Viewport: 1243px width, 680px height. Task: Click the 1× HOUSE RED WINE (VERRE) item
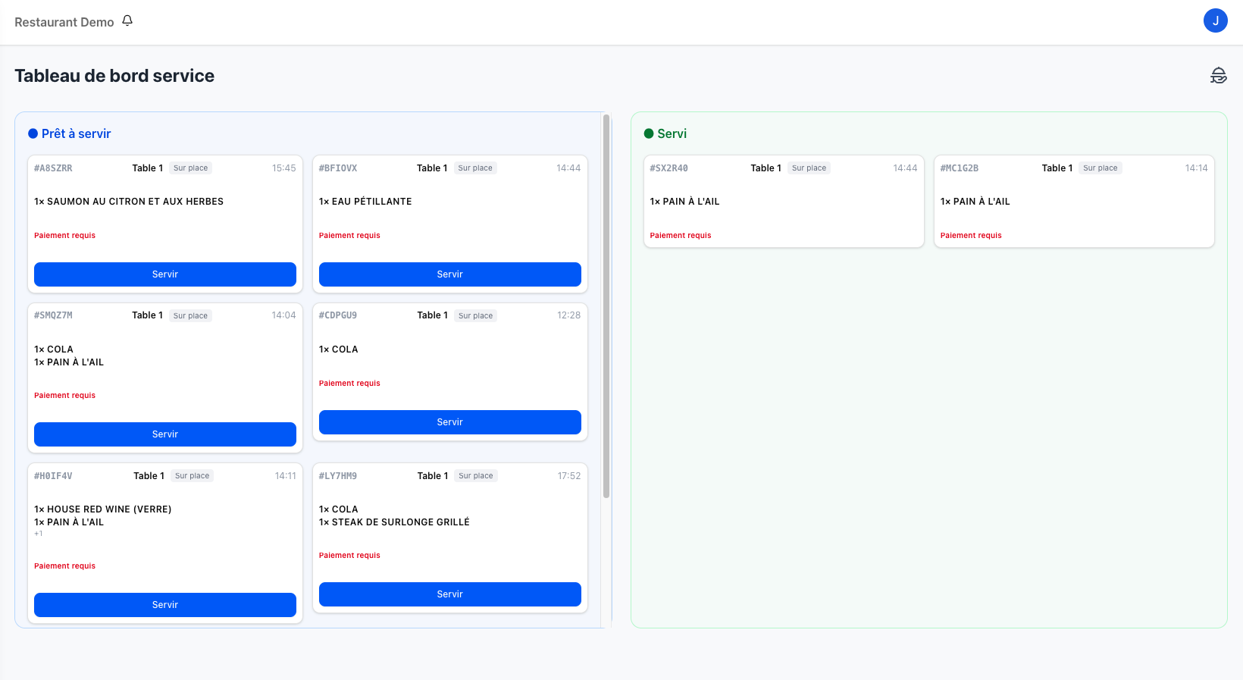click(x=103, y=509)
